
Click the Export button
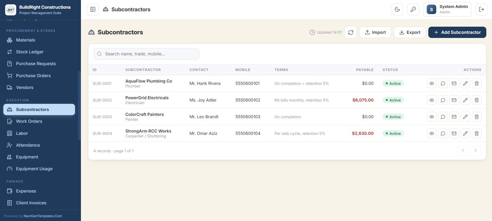[410, 32]
